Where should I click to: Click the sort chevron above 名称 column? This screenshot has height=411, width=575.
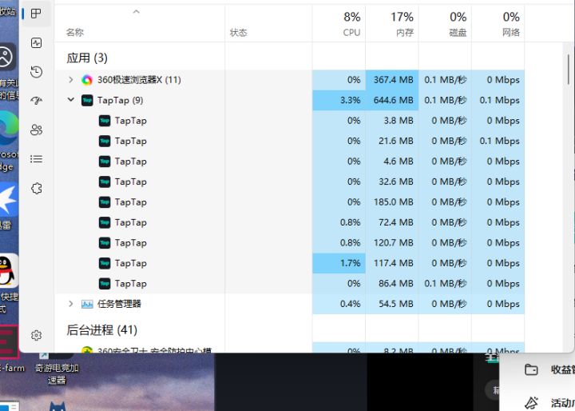[136, 12]
